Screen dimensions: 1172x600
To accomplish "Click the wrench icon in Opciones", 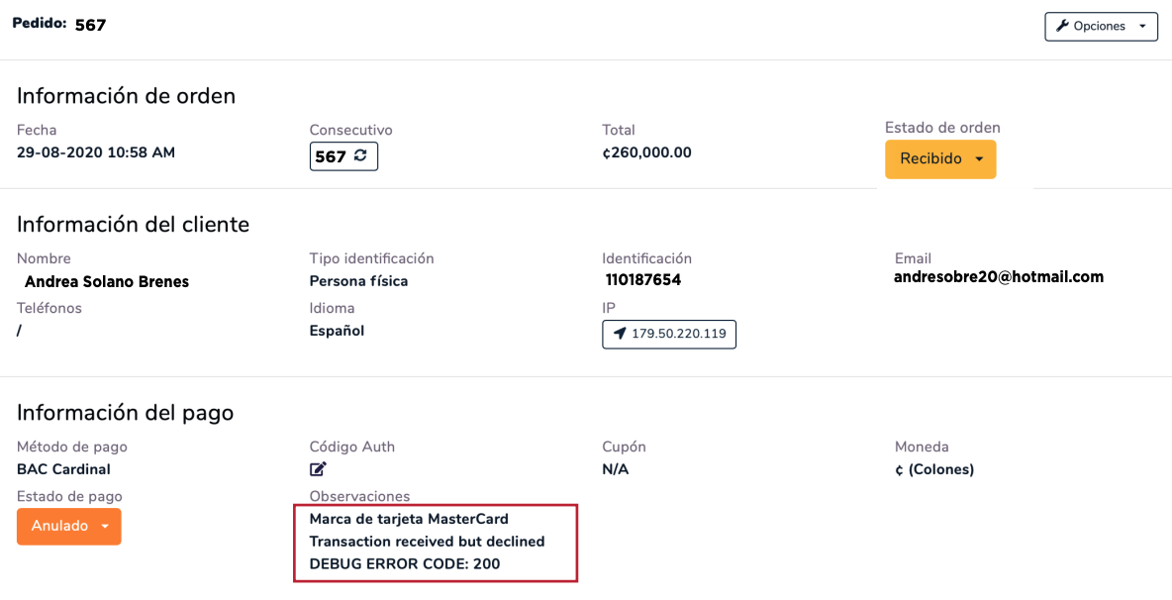I will (1063, 27).
